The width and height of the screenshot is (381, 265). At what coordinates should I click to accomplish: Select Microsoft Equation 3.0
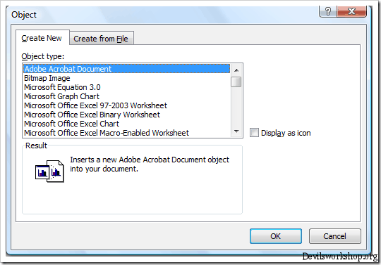pos(126,87)
